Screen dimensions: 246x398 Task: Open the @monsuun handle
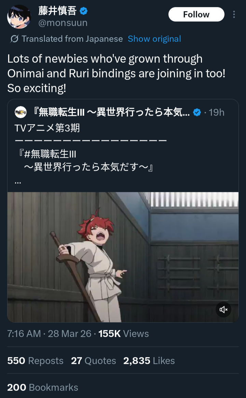pos(63,23)
